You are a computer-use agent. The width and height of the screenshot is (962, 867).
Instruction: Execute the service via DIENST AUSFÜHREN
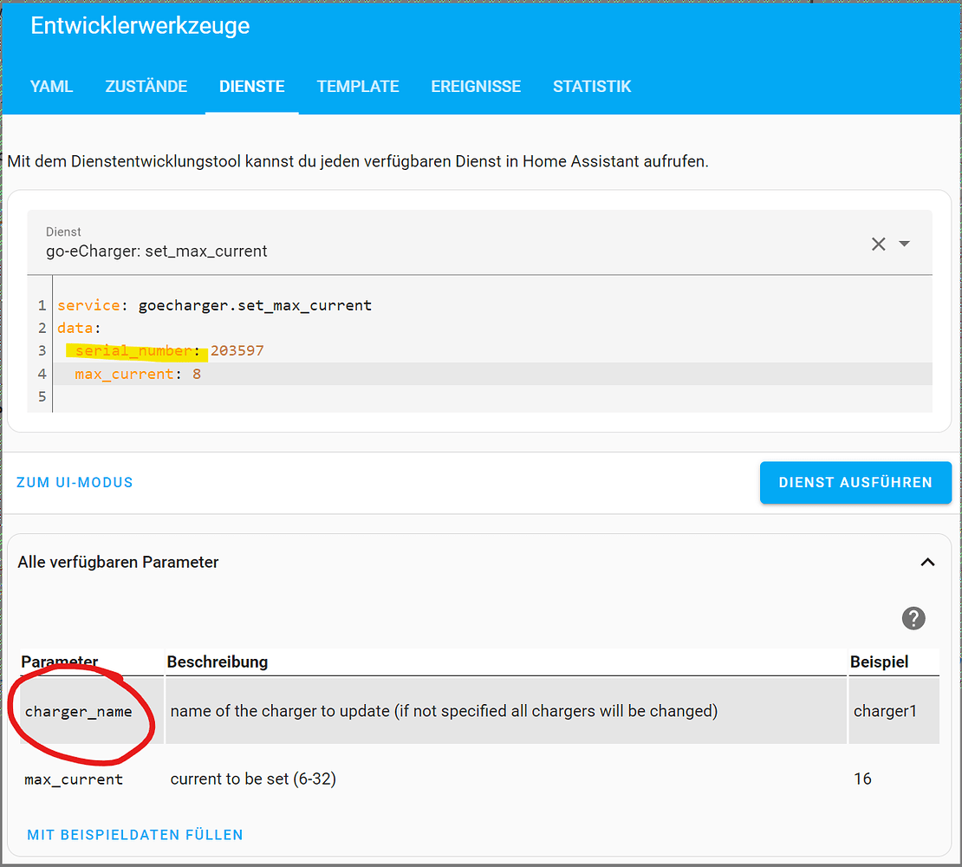click(x=855, y=482)
